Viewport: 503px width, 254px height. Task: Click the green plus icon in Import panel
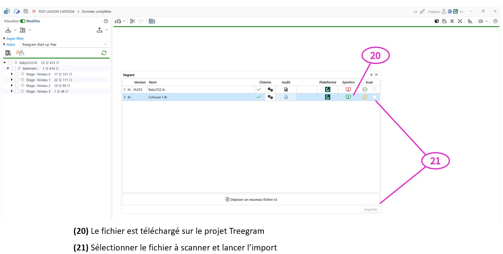click(x=371, y=75)
